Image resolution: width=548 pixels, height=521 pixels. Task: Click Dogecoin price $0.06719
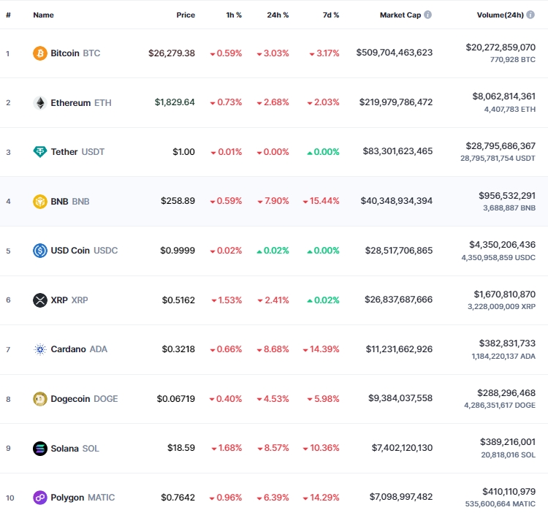(176, 399)
